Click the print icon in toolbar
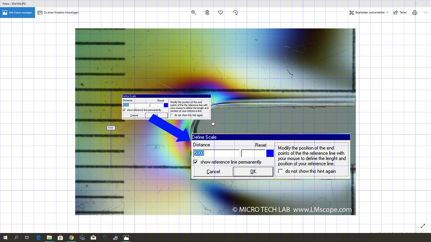Screen dimensions: 431x242 click(x=415, y=12)
